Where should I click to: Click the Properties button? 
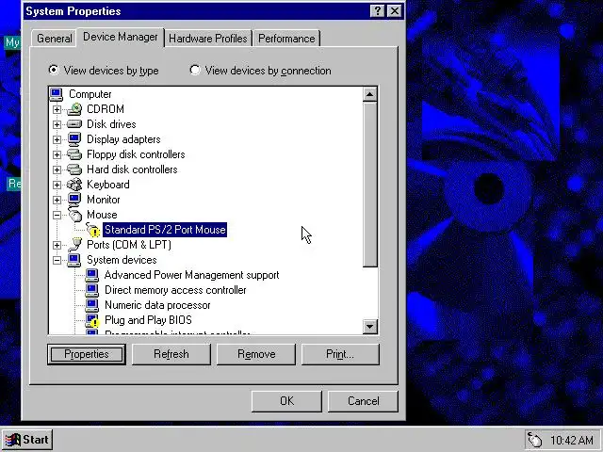pyautogui.click(x=87, y=354)
